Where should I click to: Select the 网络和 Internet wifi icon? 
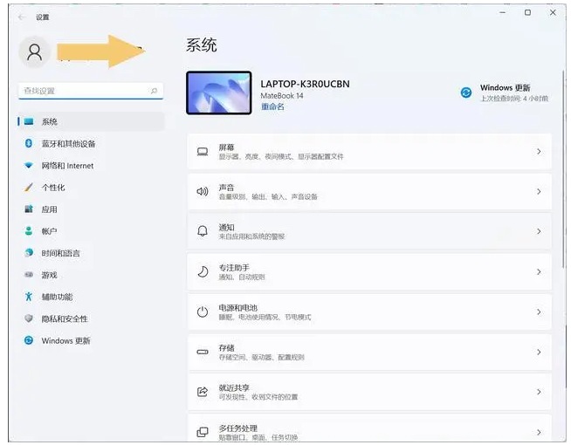(x=29, y=166)
